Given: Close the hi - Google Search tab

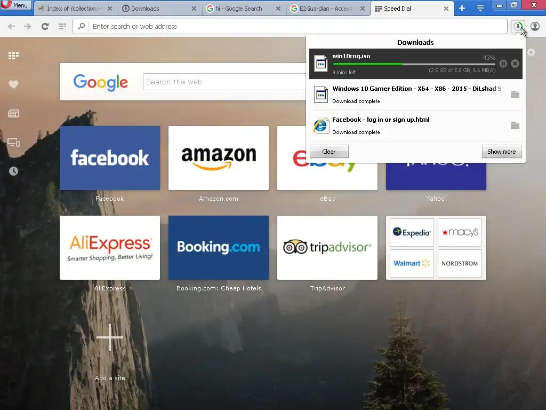Looking at the screenshot, I should point(278,9).
